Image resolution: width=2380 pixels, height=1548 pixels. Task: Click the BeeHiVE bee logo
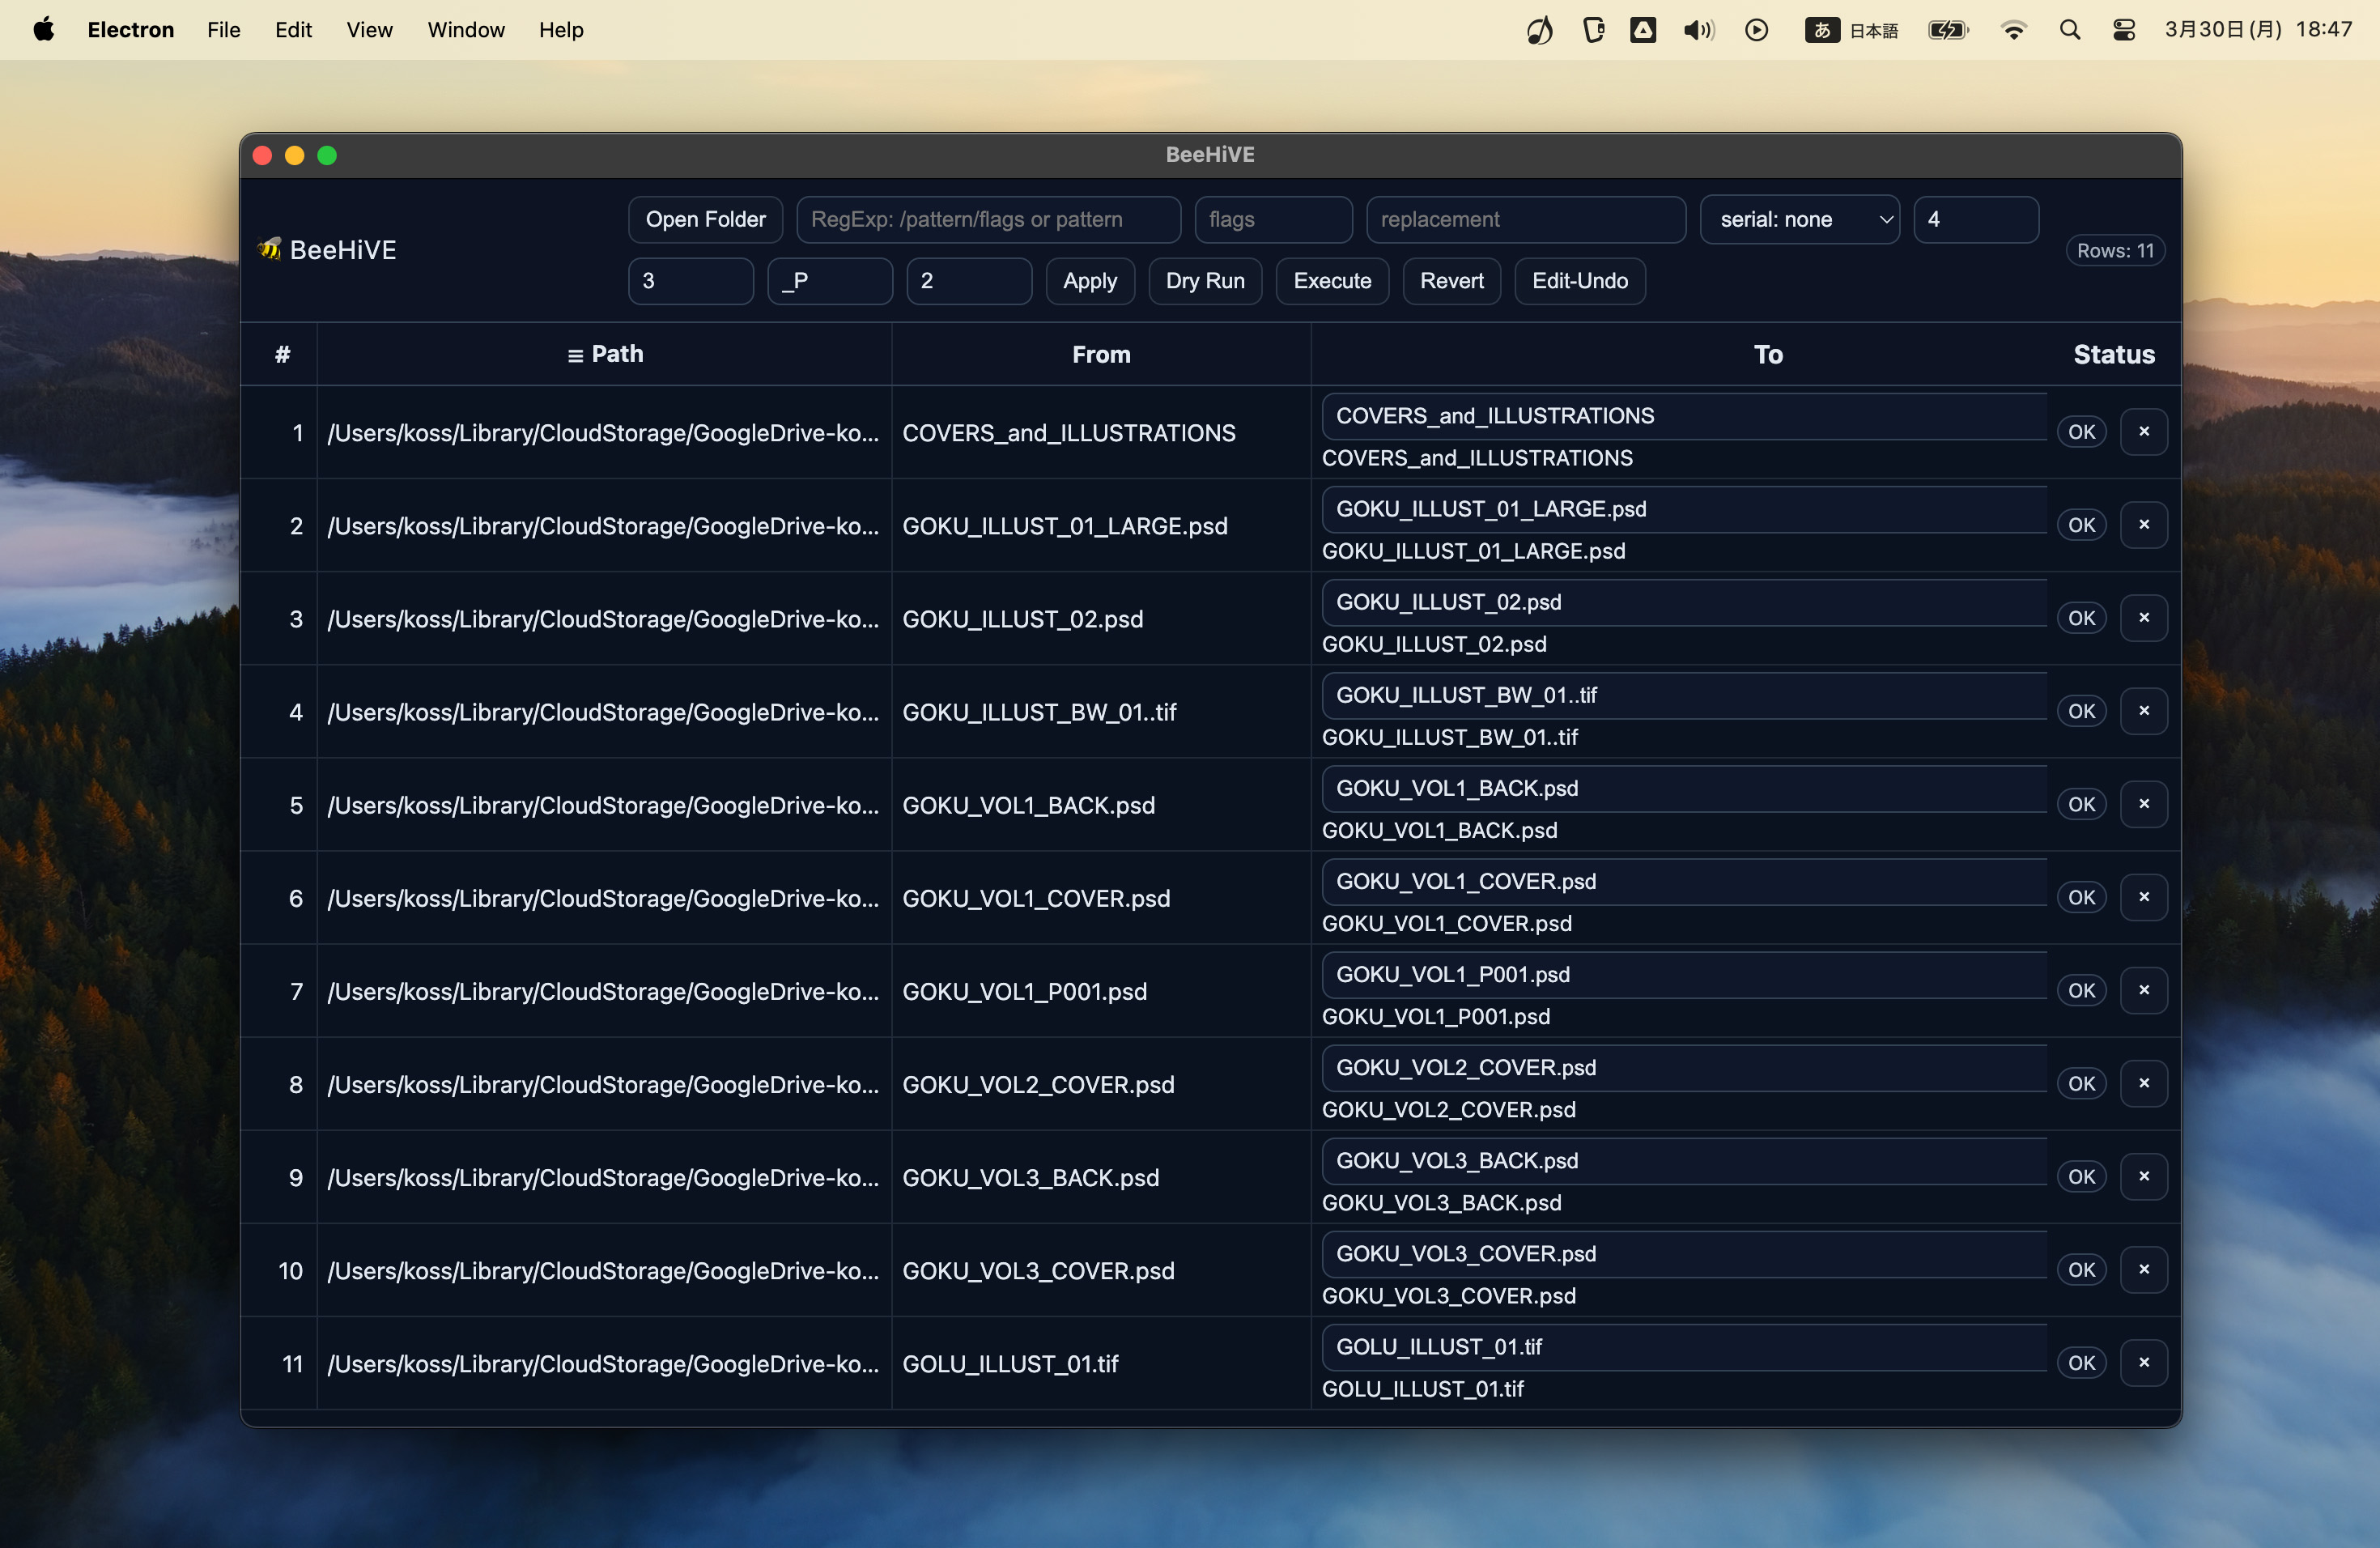click(269, 249)
